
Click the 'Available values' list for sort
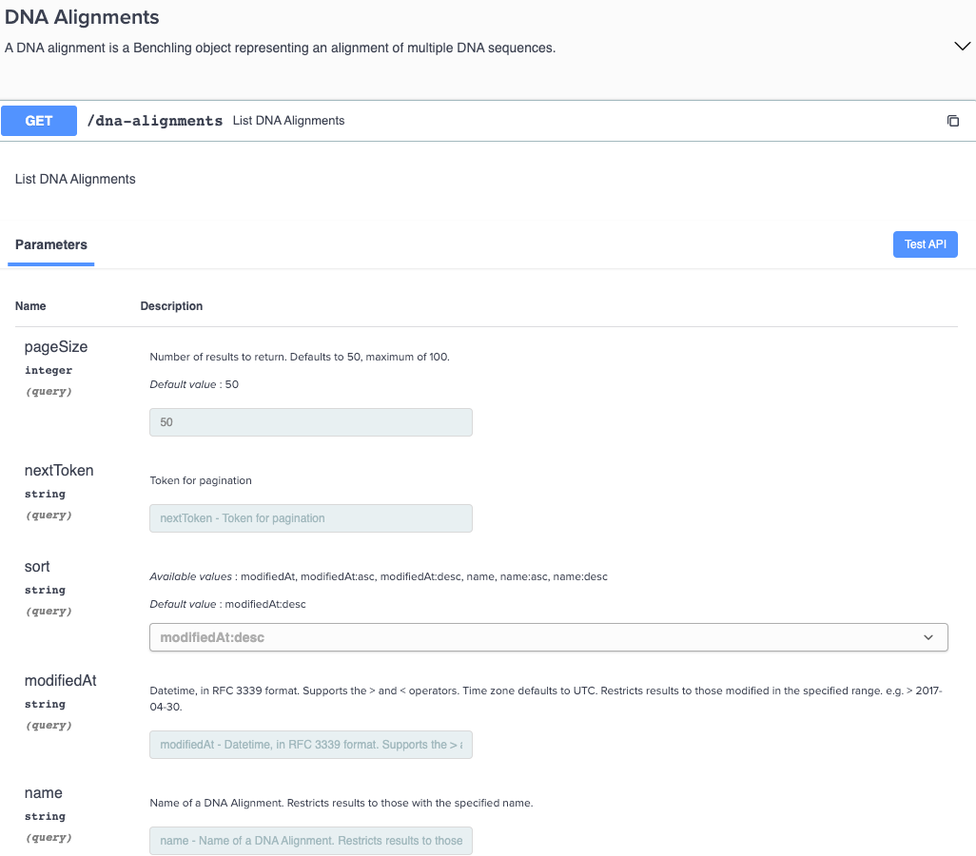click(x=379, y=576)
